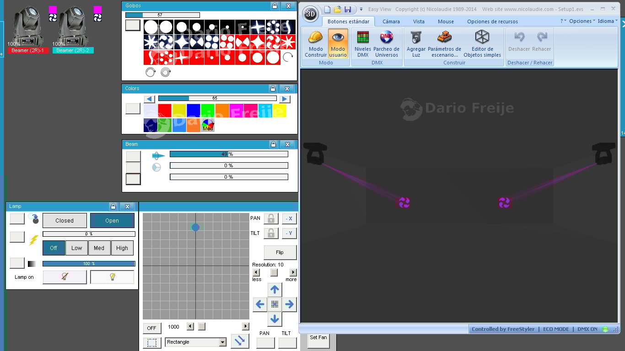The width and height of the screenshot is (625, 351).
Task: Open the Idioma language dropdown
Action: (x=608, y=21)
